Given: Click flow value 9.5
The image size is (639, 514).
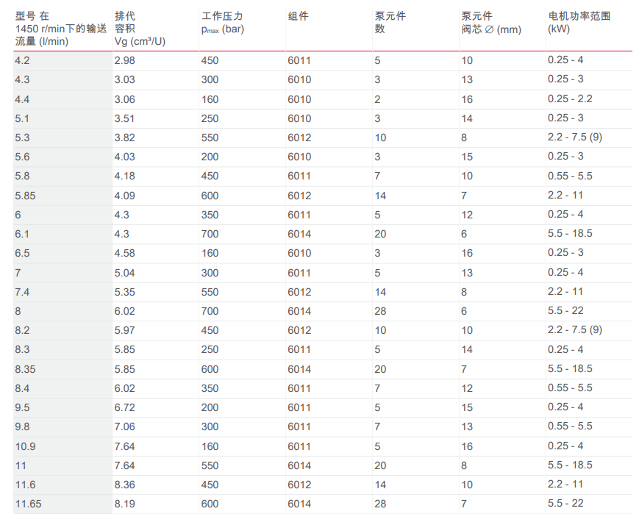Looking at the screenshot, I should tap(22, 408).
